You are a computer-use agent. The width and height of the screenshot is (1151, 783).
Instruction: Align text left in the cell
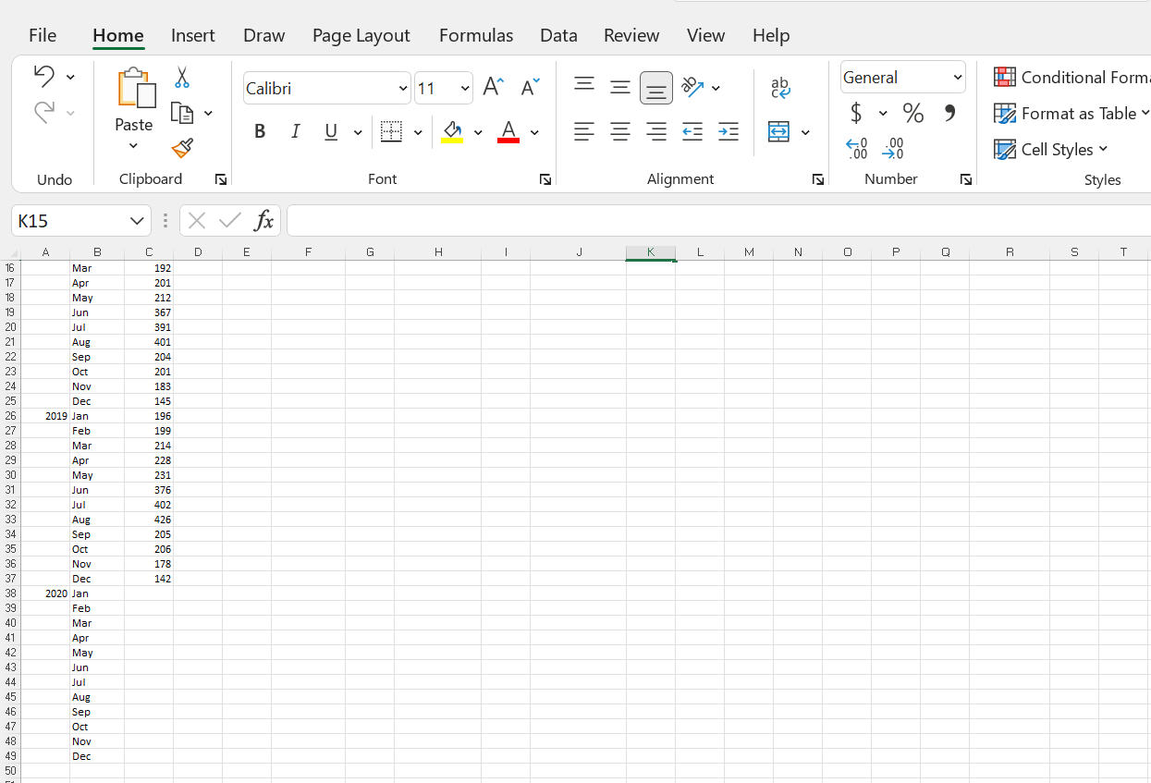click(584, 132)
